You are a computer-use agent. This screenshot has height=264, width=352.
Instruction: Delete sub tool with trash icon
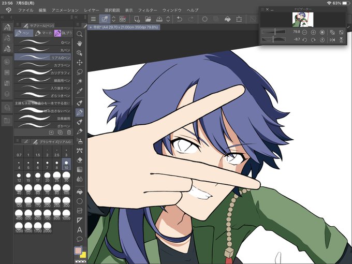point(69,133)
